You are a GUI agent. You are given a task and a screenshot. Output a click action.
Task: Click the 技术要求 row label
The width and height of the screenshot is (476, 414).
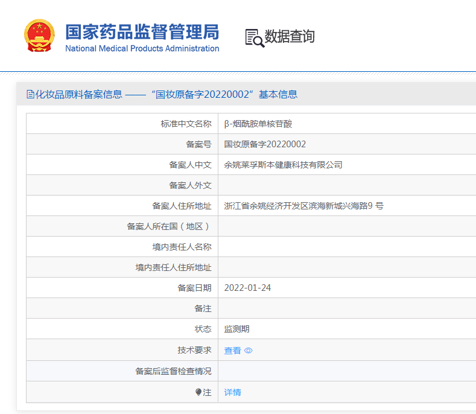point(194,350)
